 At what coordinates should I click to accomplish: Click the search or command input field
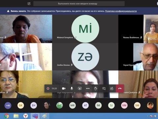point(79,4)
